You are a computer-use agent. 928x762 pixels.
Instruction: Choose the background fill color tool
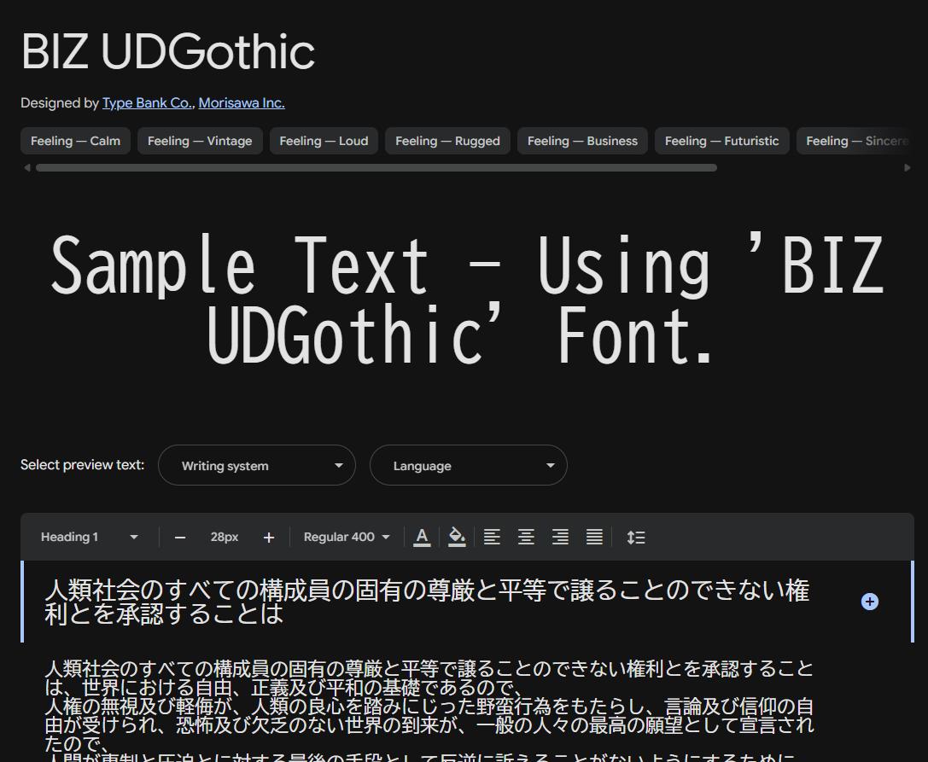456,538
